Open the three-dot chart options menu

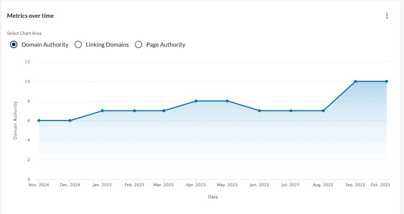[x=387, y=16]
